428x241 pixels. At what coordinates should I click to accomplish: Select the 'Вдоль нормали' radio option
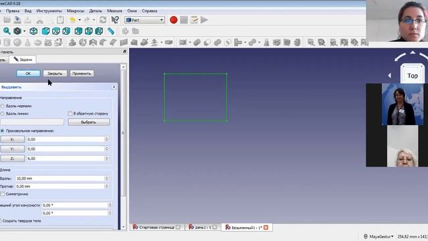(x=3, y=106)
